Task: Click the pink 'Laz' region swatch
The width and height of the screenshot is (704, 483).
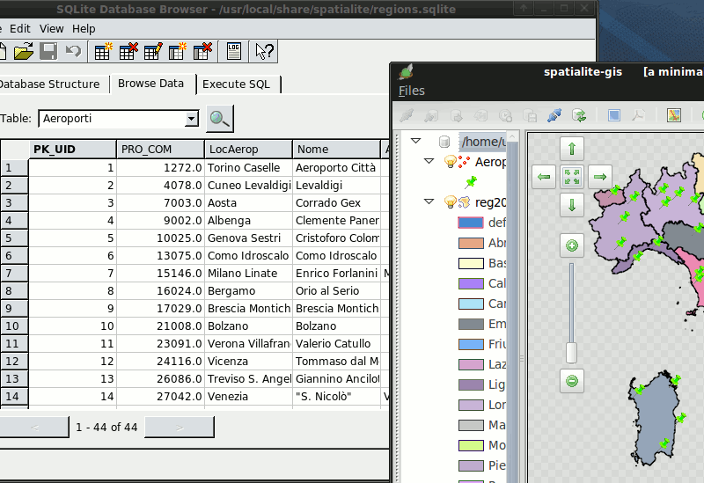Action: click(471, 364)
